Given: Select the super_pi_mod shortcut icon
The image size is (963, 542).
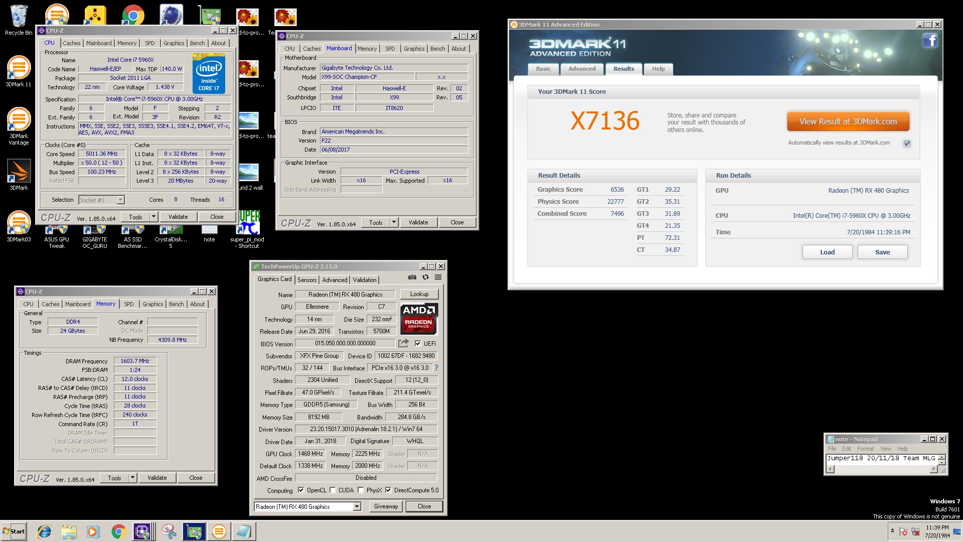Looking at the screenshot, I should point(248,229).
